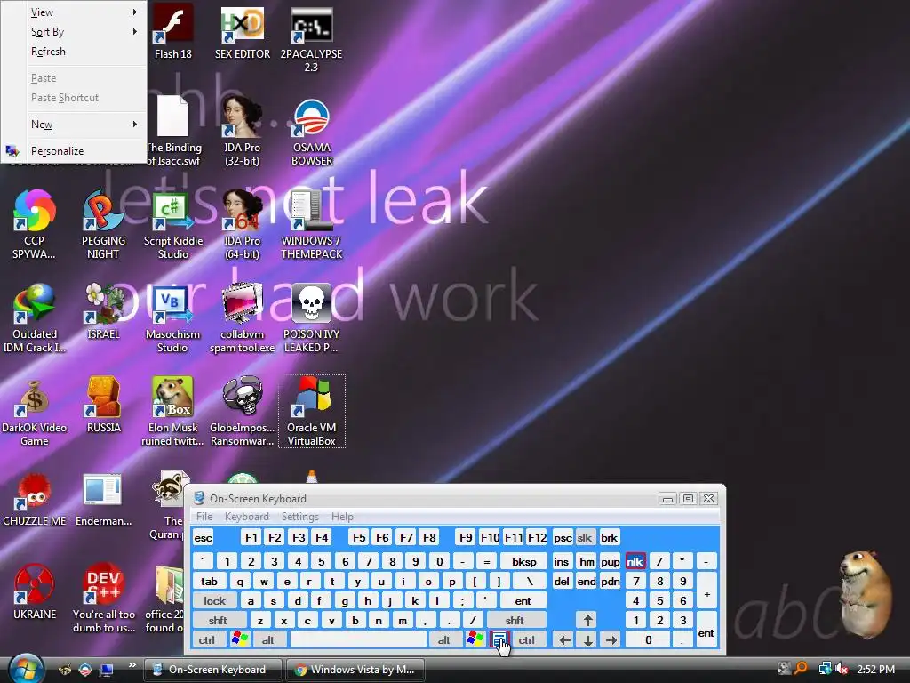Click the space bar key
This screenshot has height=683, width=910.
(359, 640)
